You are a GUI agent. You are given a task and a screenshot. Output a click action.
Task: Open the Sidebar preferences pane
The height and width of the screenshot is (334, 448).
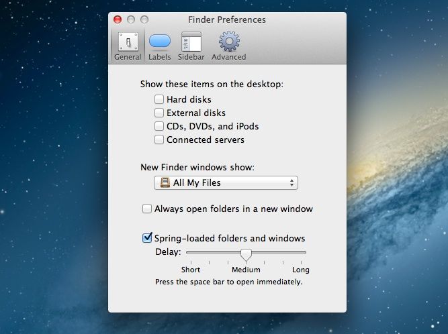pos(191,46)
